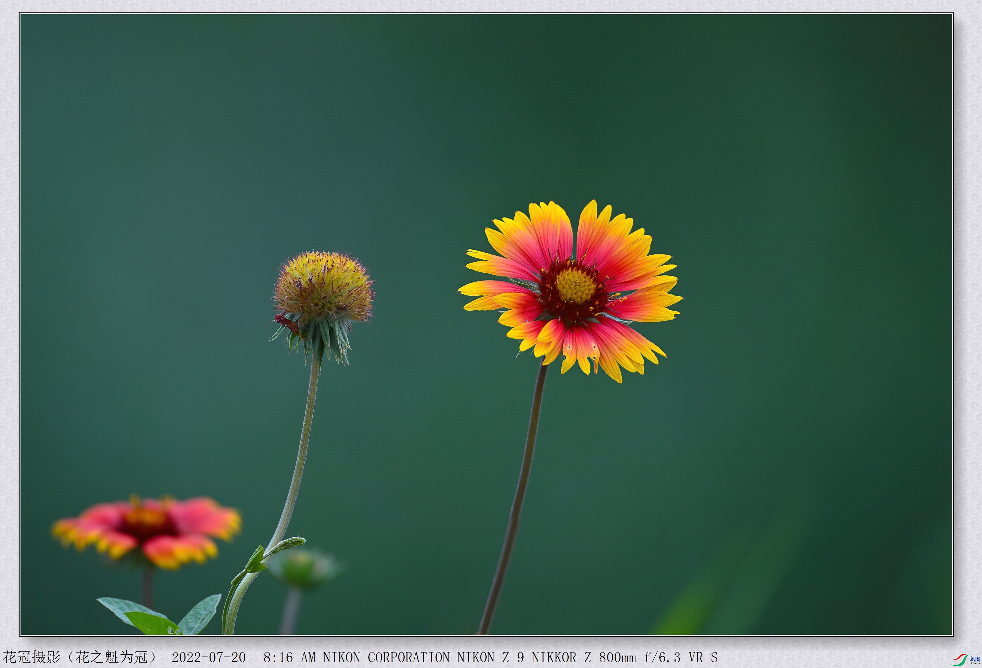This screenshot has height=668, width=982.
Task: Click the yellow center of the blooming flower
Action: pos(575,286)
